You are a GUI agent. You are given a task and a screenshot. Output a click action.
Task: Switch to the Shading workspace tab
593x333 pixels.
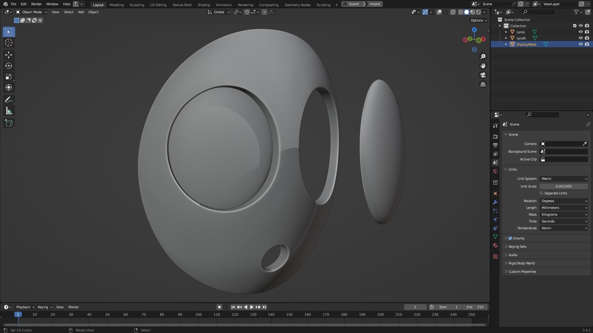point(204,5)
